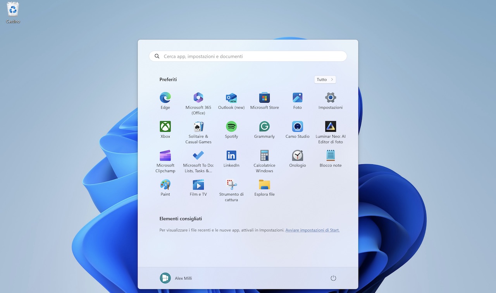Expand all apps with Tutto button
Image resolution: width=496 pixels, height=293 pixels.
(x=325, y=79)
